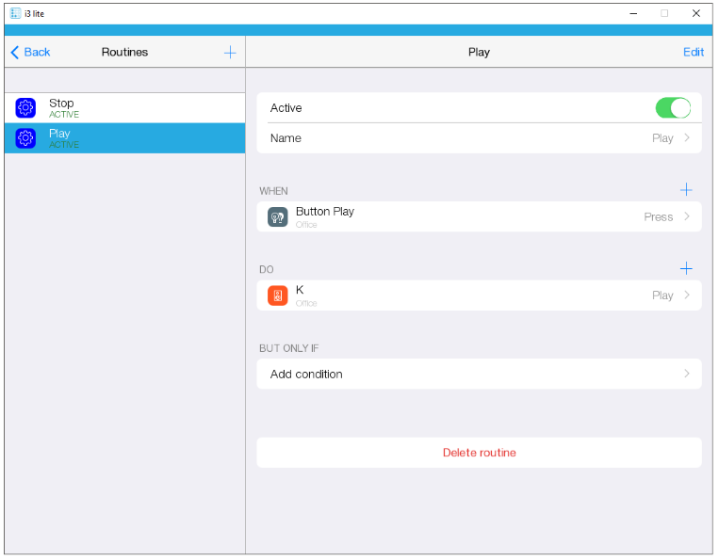
Task: Add a new routine with plus icon
Action: 230,52
